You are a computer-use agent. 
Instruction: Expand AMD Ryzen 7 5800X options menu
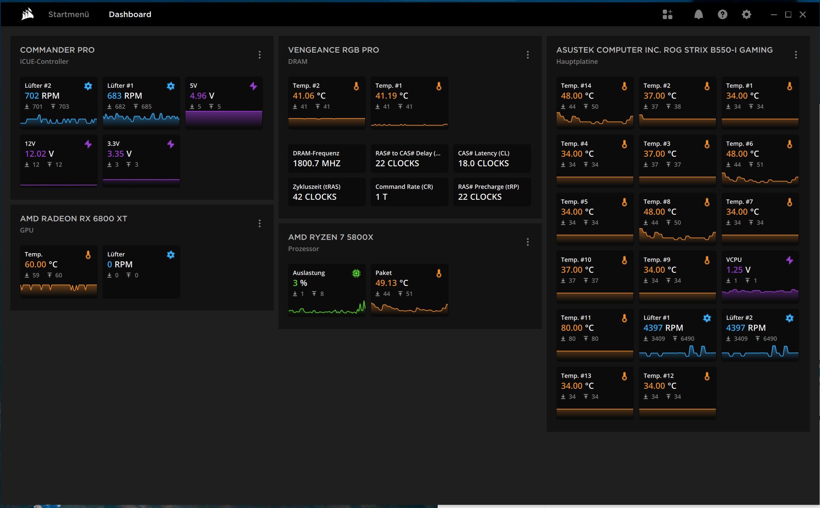528,242
